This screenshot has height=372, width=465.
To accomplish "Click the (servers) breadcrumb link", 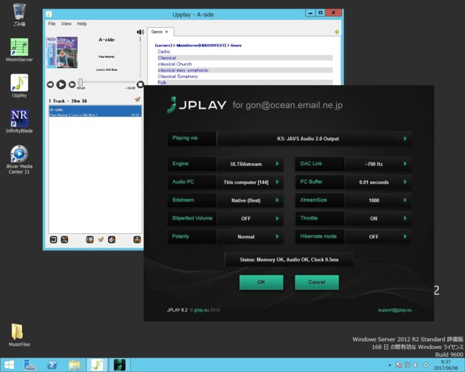I will [163, 45].
